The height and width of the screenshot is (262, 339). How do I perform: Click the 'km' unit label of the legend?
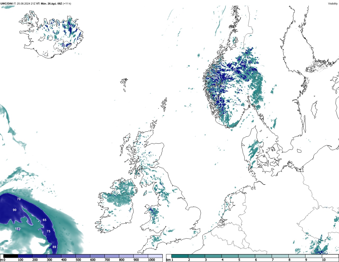pyautogui.click(x=168, y=260)
